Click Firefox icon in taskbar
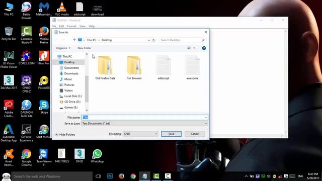 point(121,176)
